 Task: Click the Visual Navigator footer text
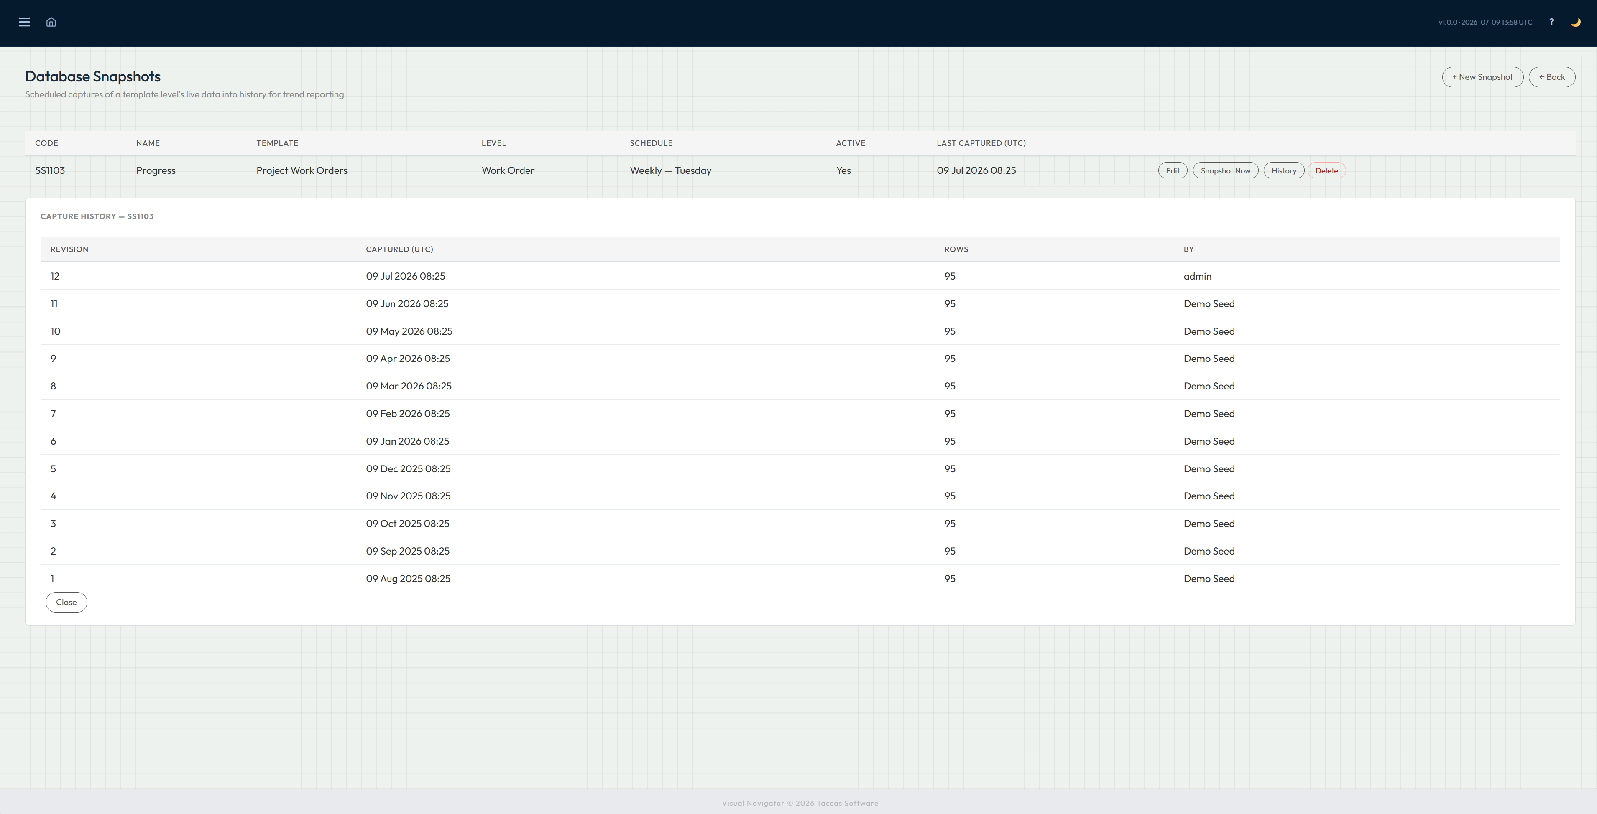pyautogui.click(x=800, y=804)
